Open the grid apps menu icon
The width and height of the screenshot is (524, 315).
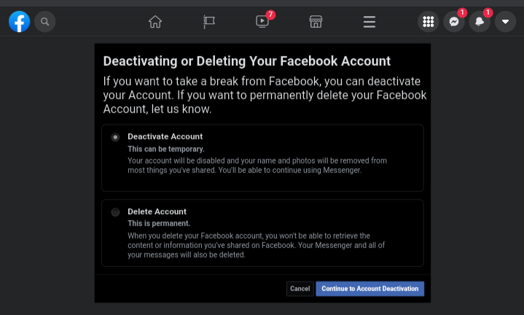(428, 22)
